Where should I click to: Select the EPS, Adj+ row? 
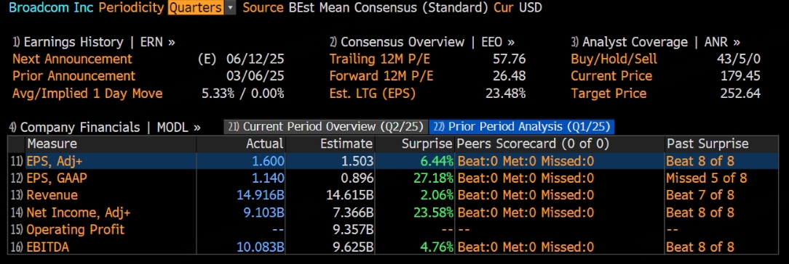(394, 161)
